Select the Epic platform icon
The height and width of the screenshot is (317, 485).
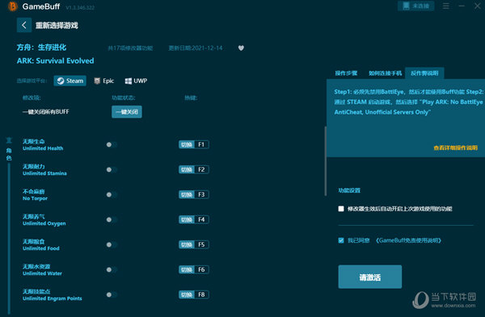pos(97,81)
